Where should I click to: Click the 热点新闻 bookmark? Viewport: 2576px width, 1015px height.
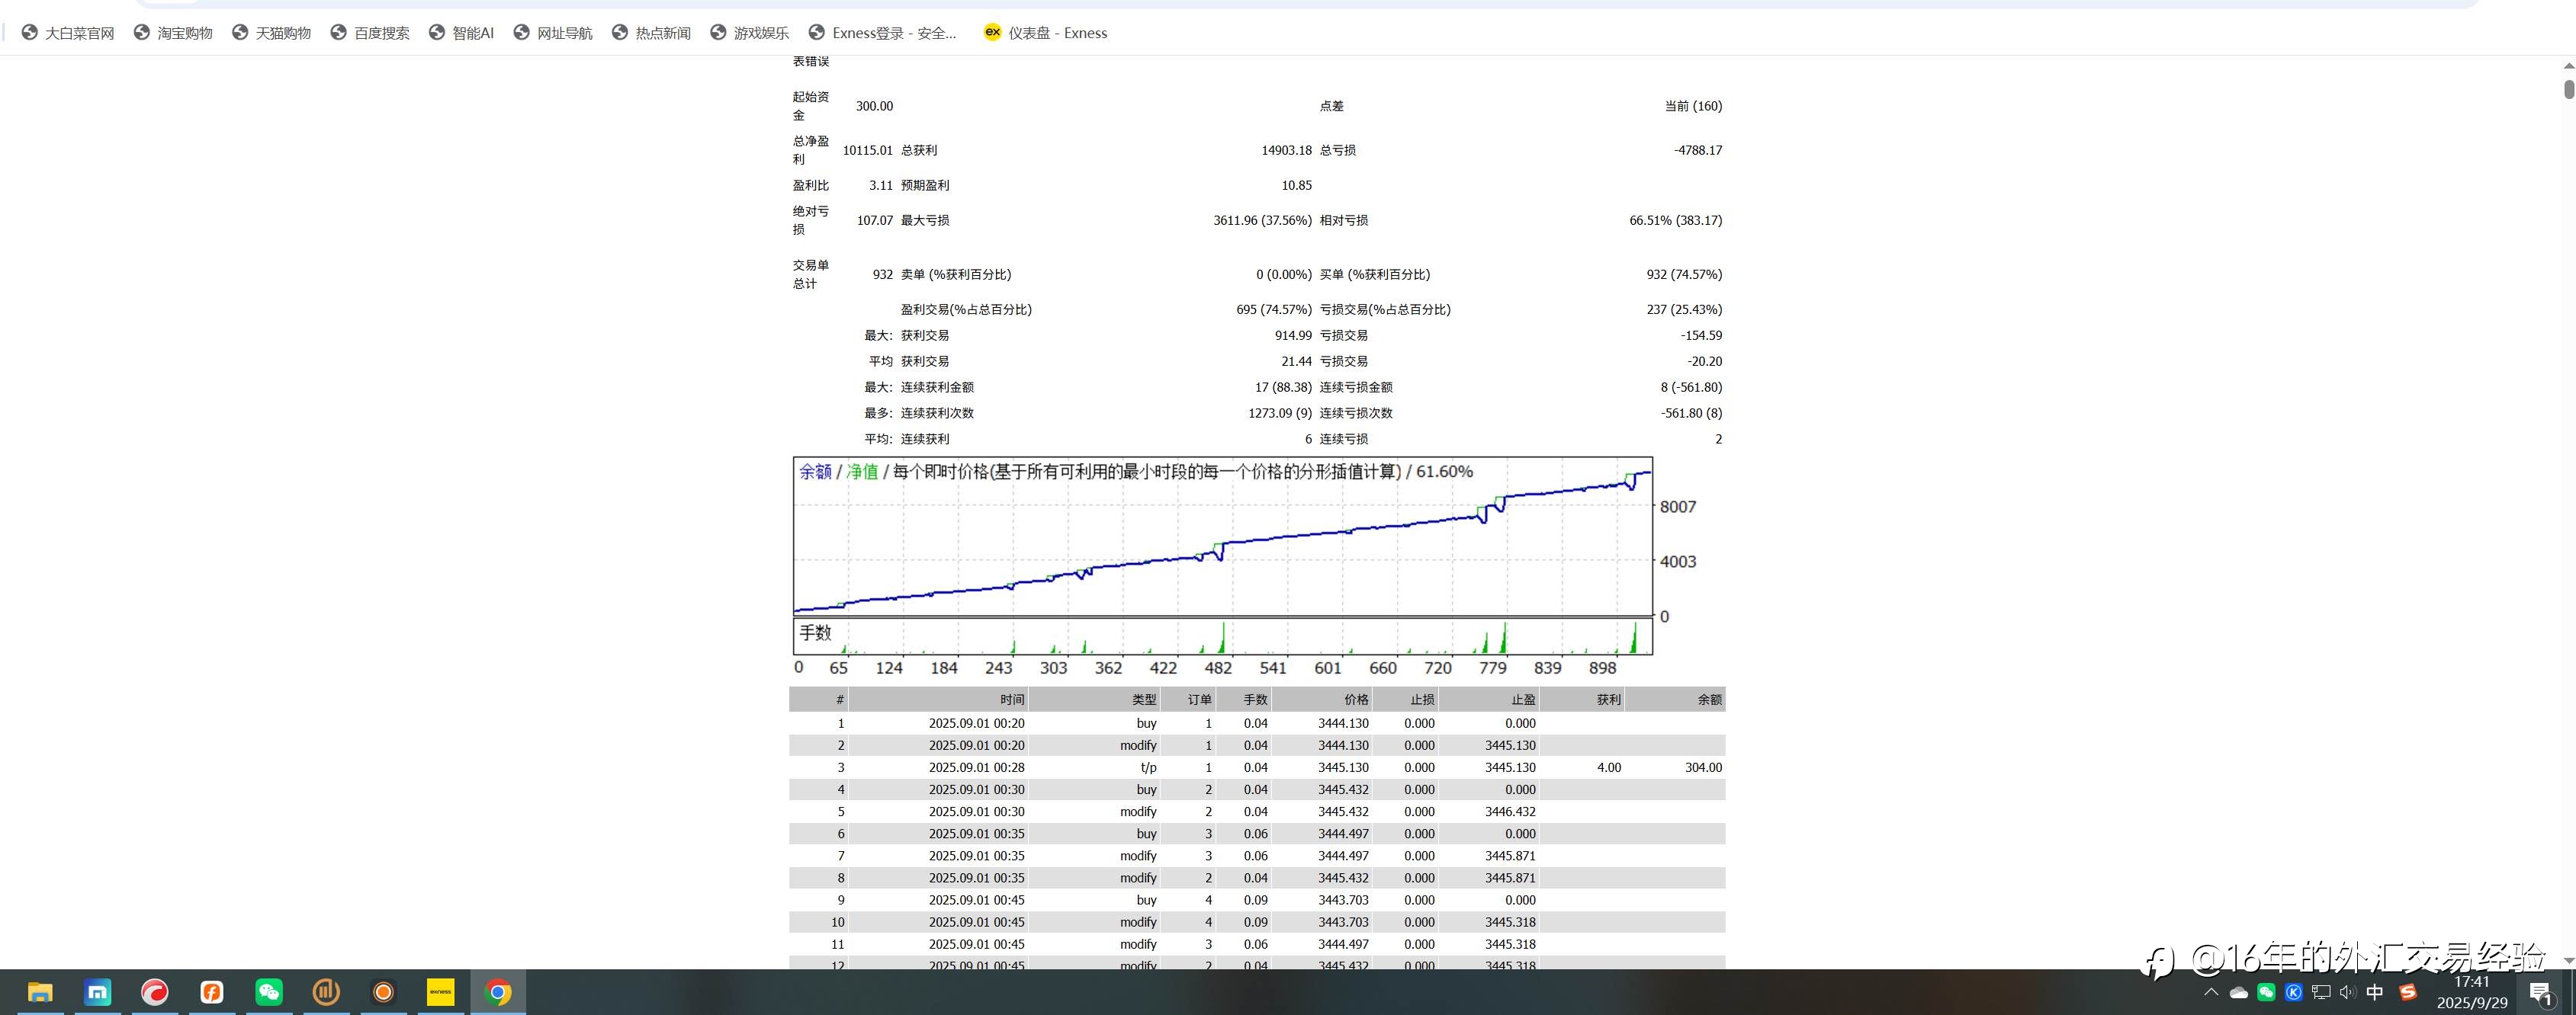(x=652, y=33)
